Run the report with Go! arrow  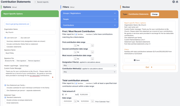click(149, 67)
